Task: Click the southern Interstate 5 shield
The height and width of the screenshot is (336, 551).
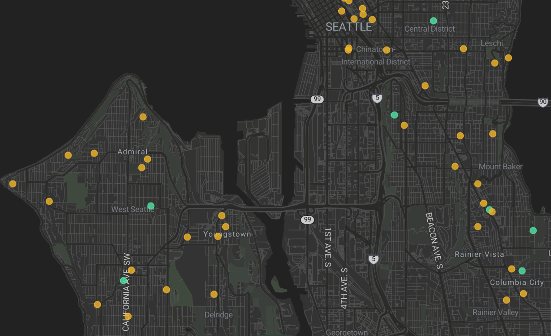Action: click(x=373, y=258)
